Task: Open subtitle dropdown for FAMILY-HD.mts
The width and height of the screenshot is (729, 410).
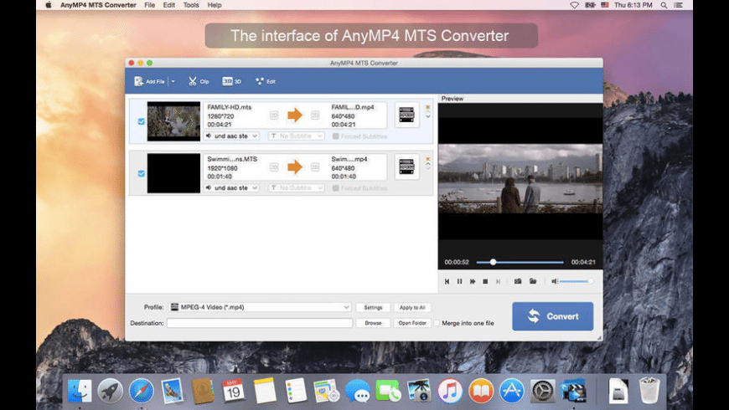Action: coord(296,136)
